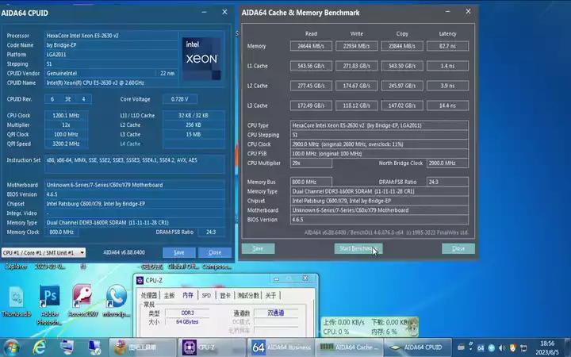Open the taskbar clock showing 18:56

[x=547, y=348]
